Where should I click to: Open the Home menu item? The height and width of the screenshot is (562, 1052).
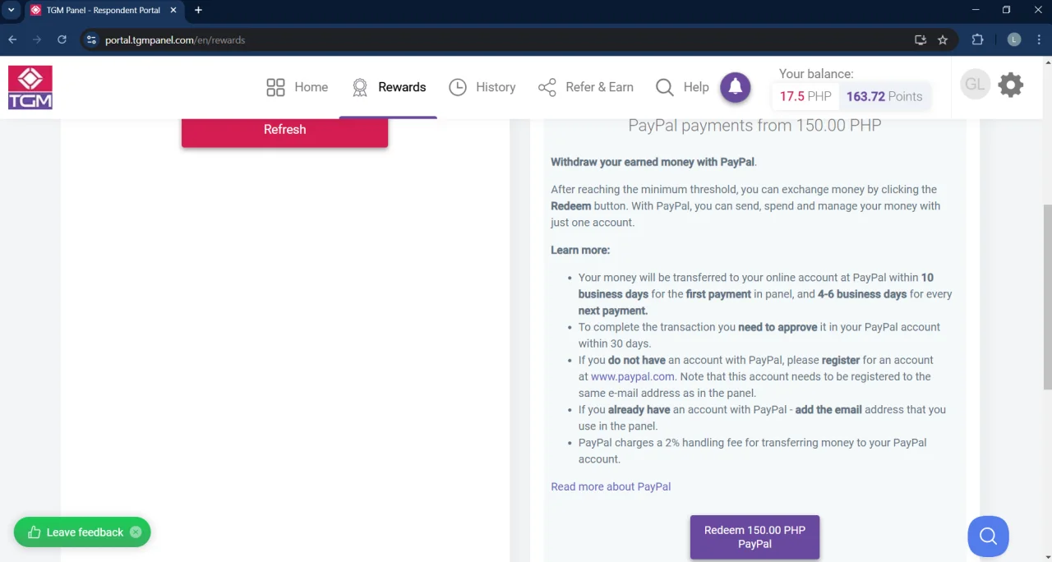(298, 87)
